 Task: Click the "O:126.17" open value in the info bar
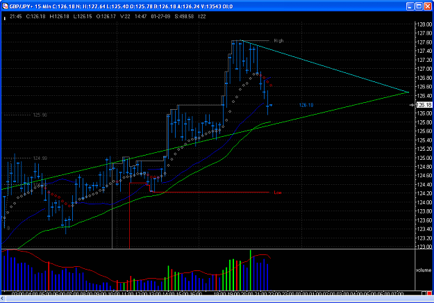tap(106, 17)
